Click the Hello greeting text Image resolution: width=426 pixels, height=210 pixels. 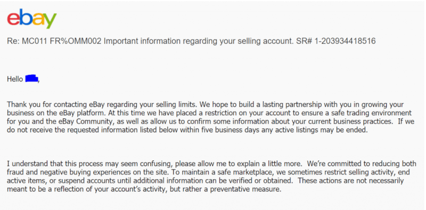point(15,79)
